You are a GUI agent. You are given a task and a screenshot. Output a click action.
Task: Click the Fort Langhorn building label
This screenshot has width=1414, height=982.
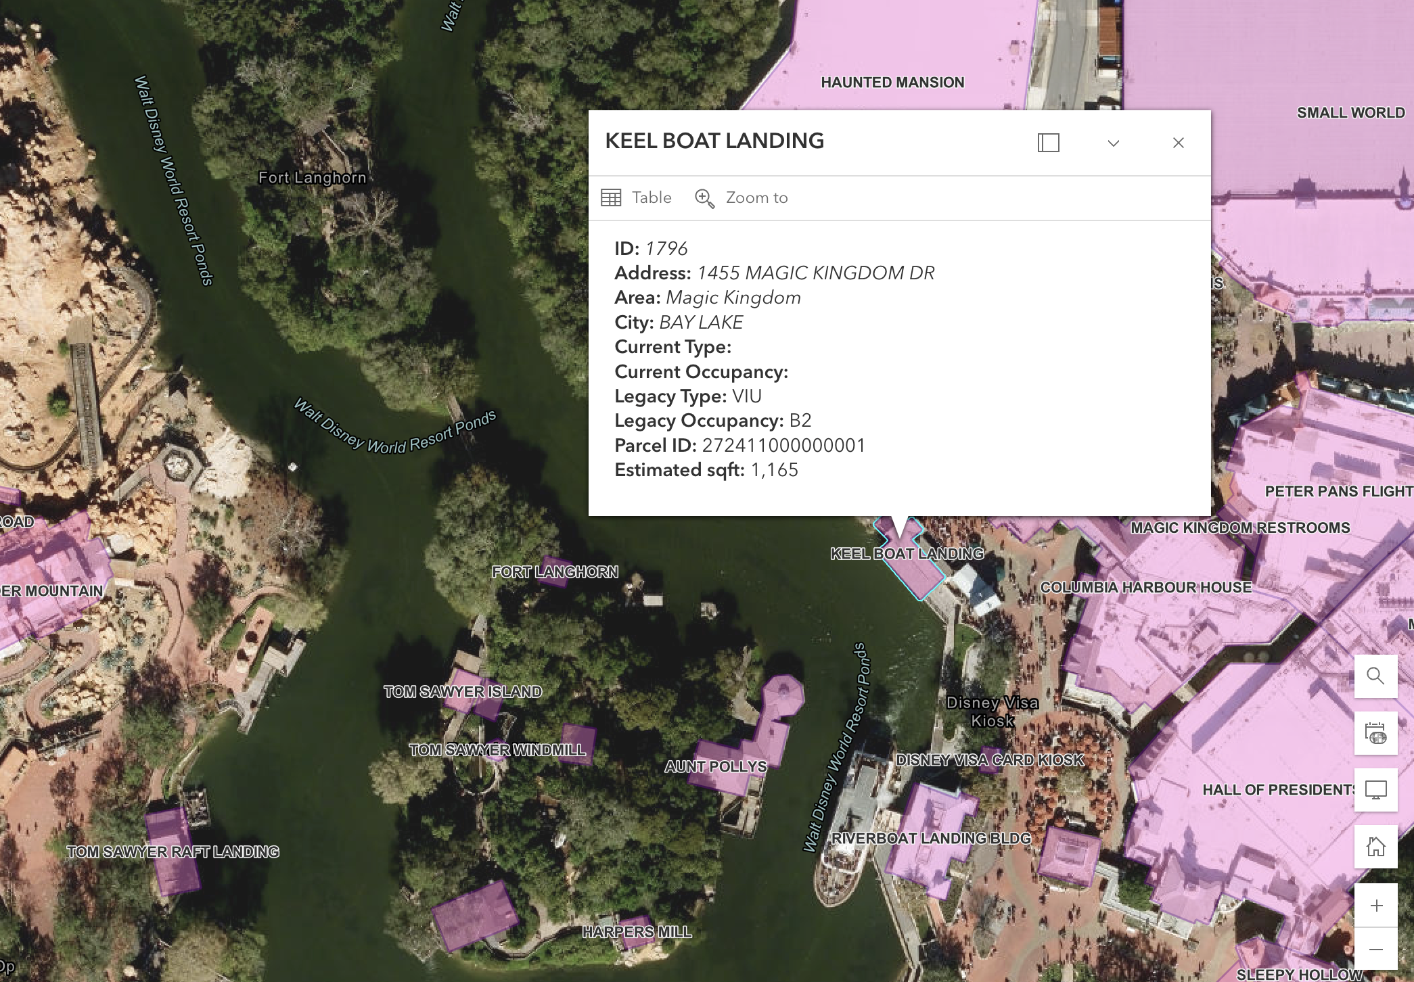pyautogui.click(x=555, y=572)
